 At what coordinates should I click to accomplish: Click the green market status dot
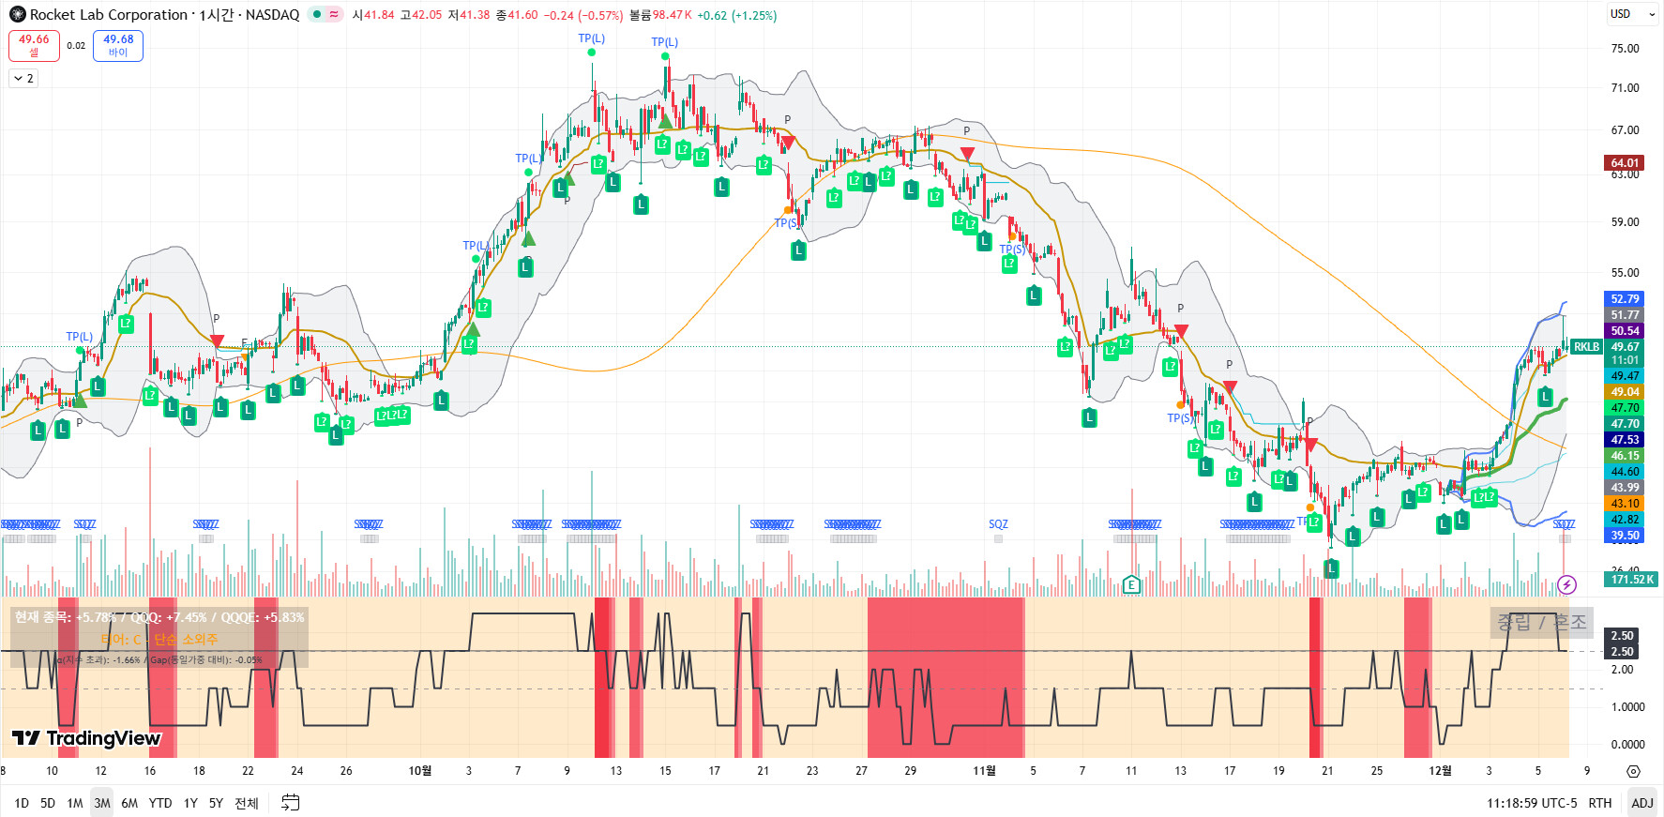[x=317, y=15]
